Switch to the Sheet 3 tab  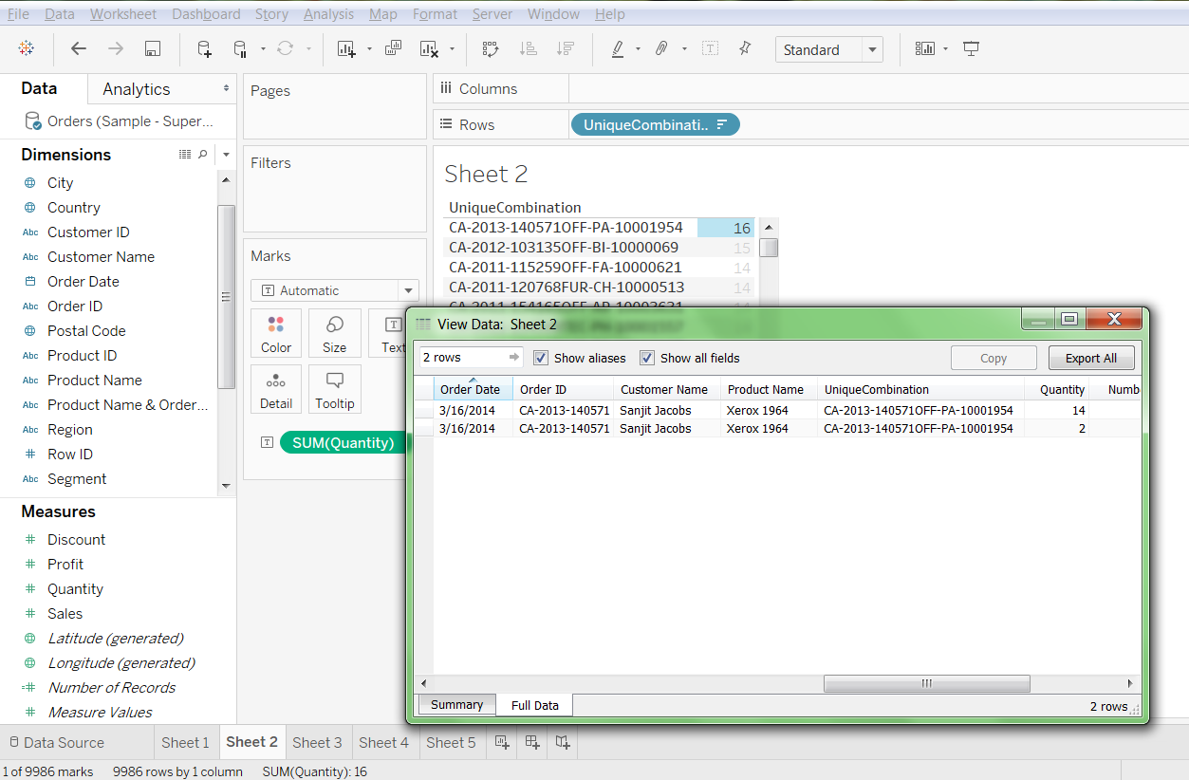tap(317, 742)
